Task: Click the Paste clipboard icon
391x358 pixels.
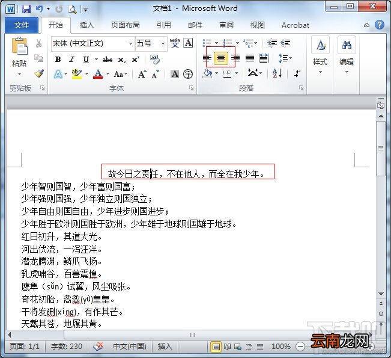Action: tap(19, 46)
